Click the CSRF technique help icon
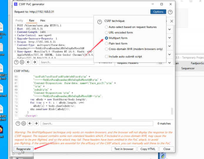 tap(100, 22)
